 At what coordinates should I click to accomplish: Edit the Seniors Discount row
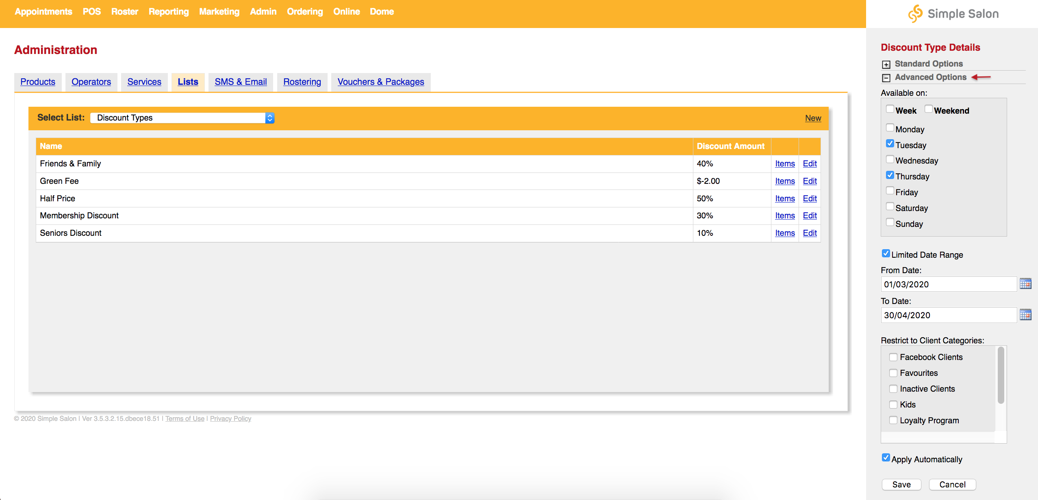[810, 233]
